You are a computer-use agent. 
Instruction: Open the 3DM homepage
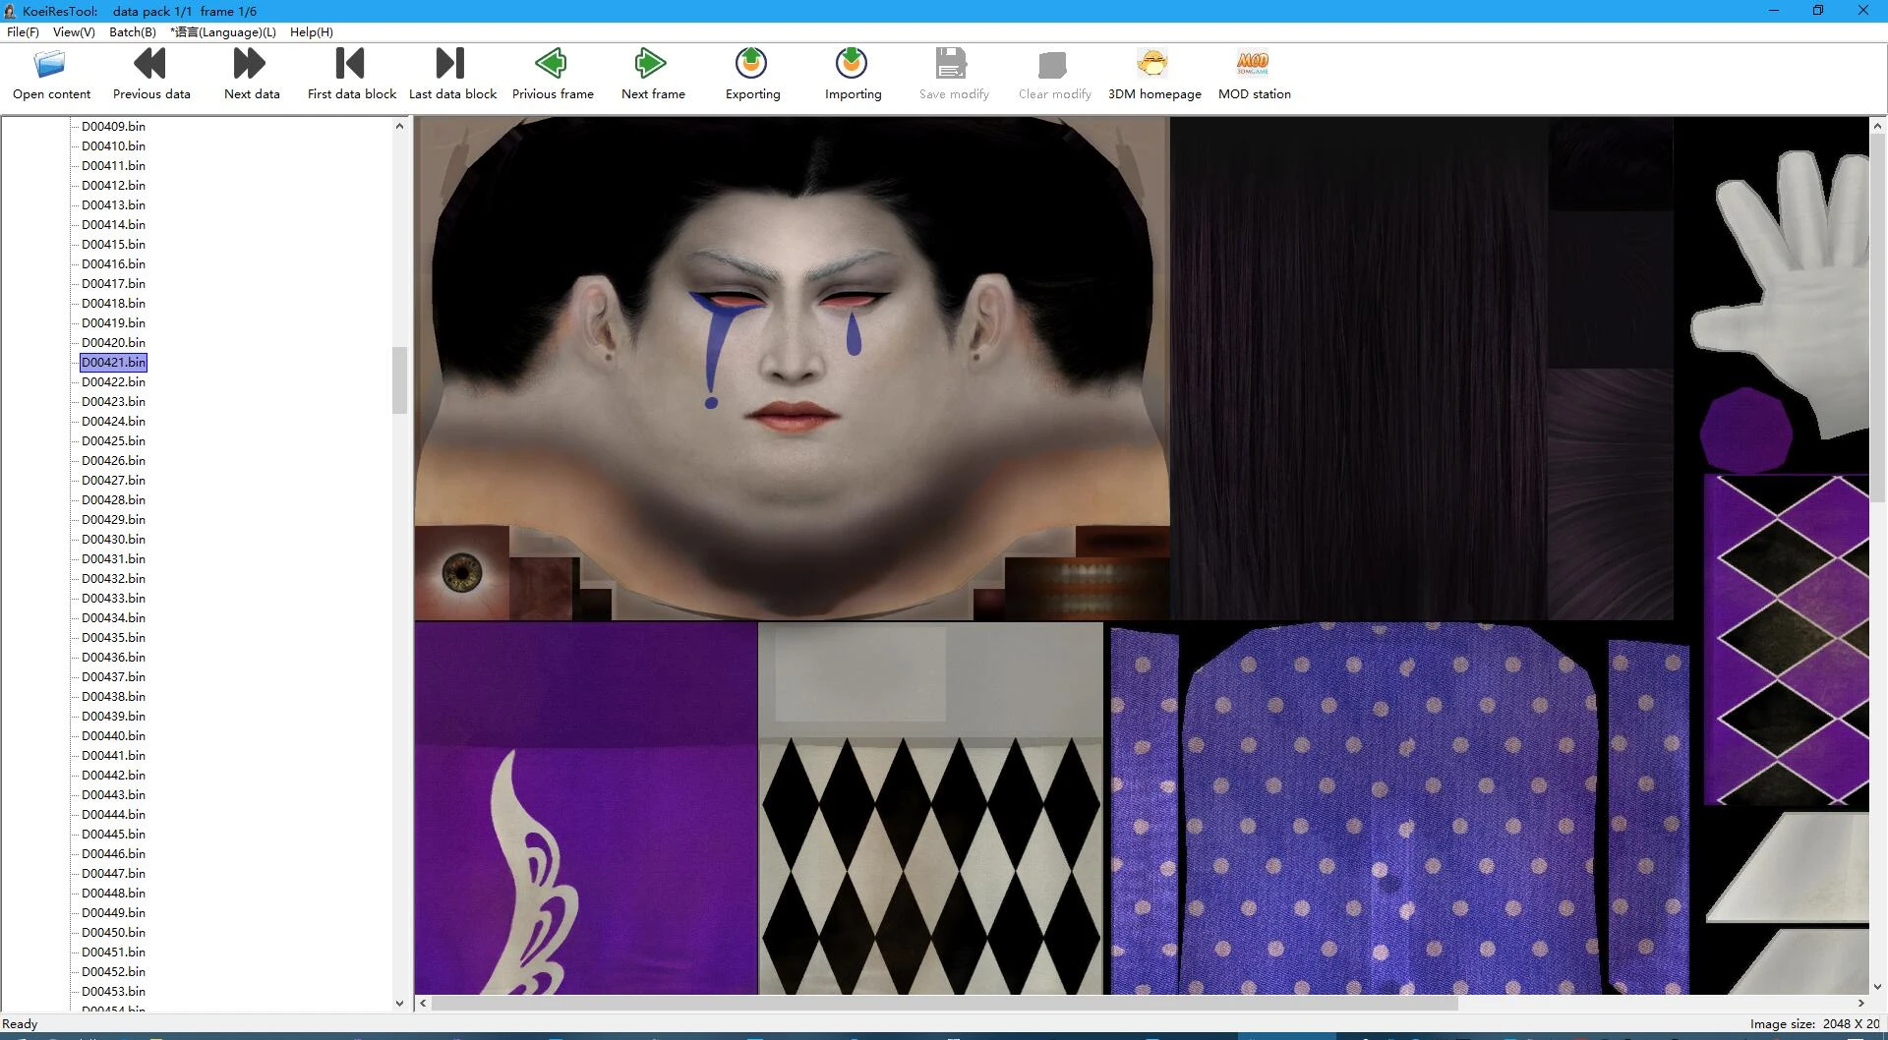pos(1153,65)
